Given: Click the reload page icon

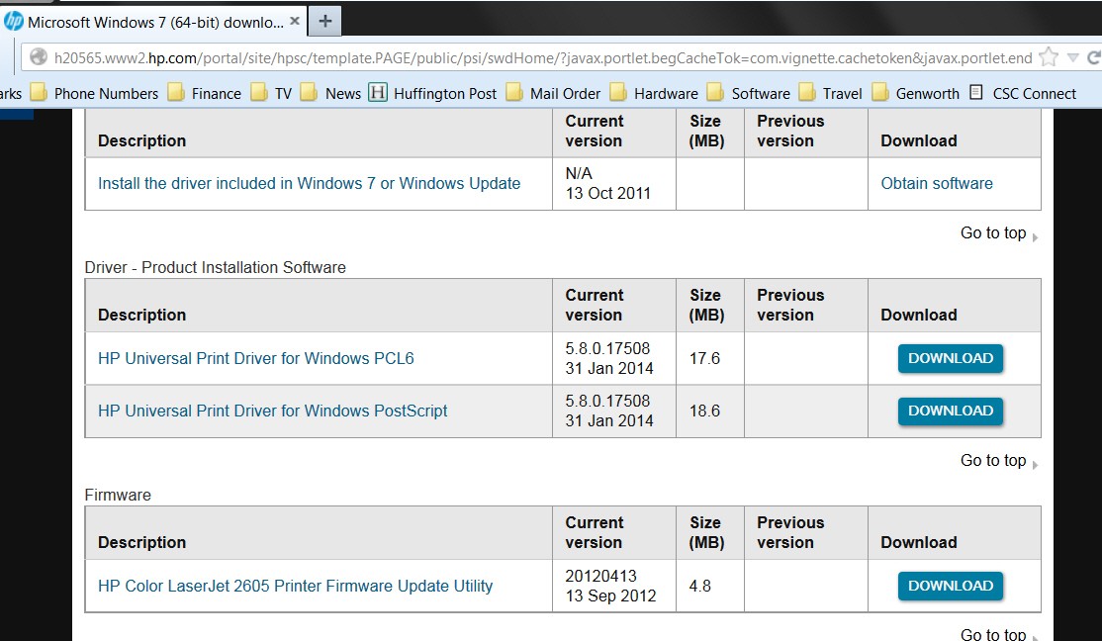Looking at the screenshot, I should [1093, 57].
